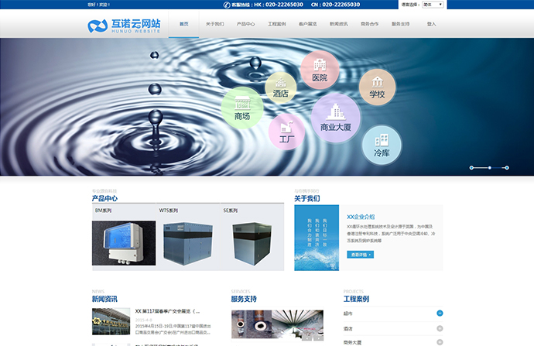Open the 商业大厦 commercial building bubble
534x346 pixels.
click(x=336, y=117)
